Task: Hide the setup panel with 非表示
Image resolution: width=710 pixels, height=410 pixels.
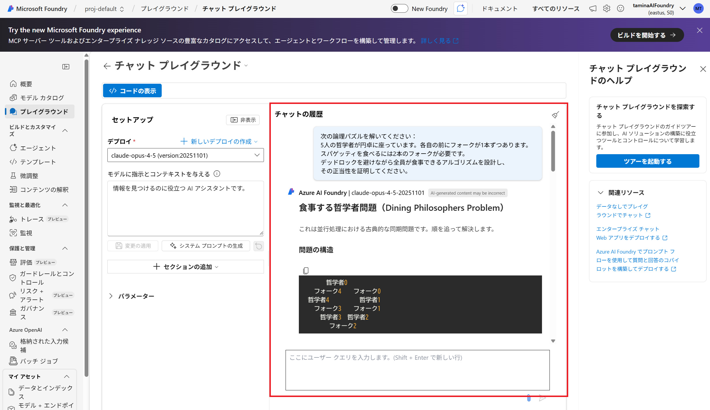Action: coord(243,120)
